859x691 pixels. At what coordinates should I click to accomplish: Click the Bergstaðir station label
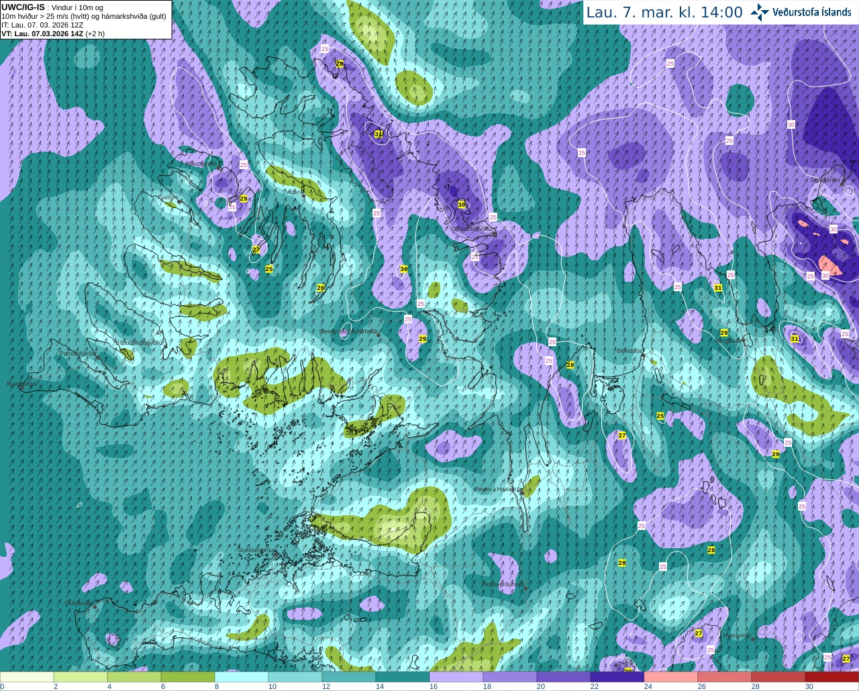(x=729, y=340)
